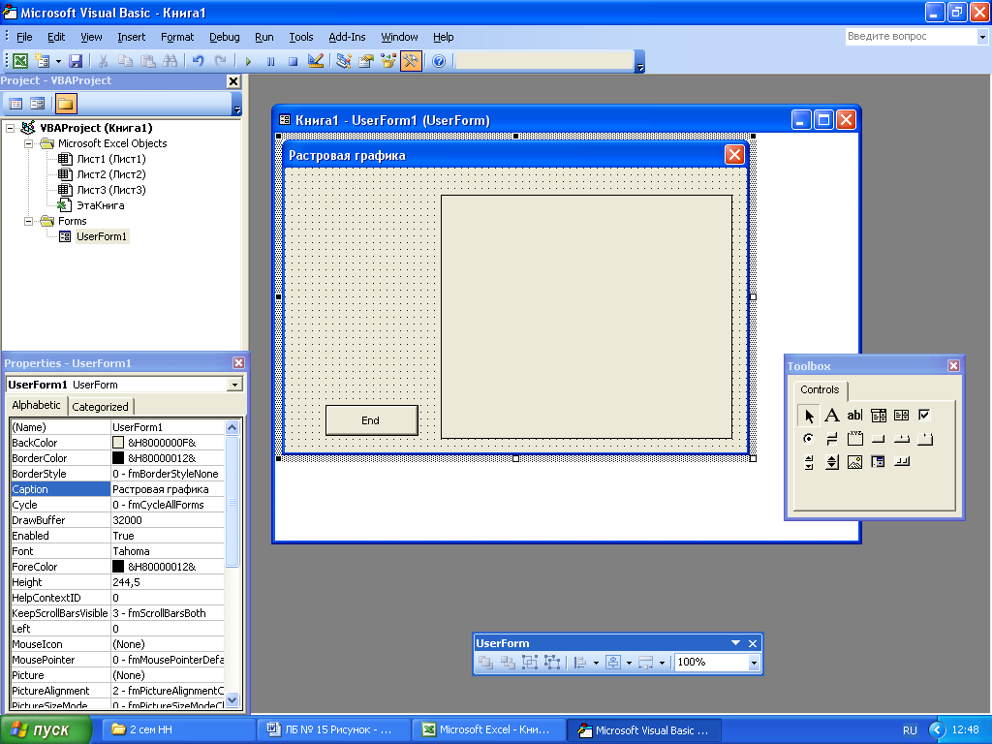992x744 pixels.
Task: Open the 100% zoom dropdown in UserForm toolbar
Action: 754,663
